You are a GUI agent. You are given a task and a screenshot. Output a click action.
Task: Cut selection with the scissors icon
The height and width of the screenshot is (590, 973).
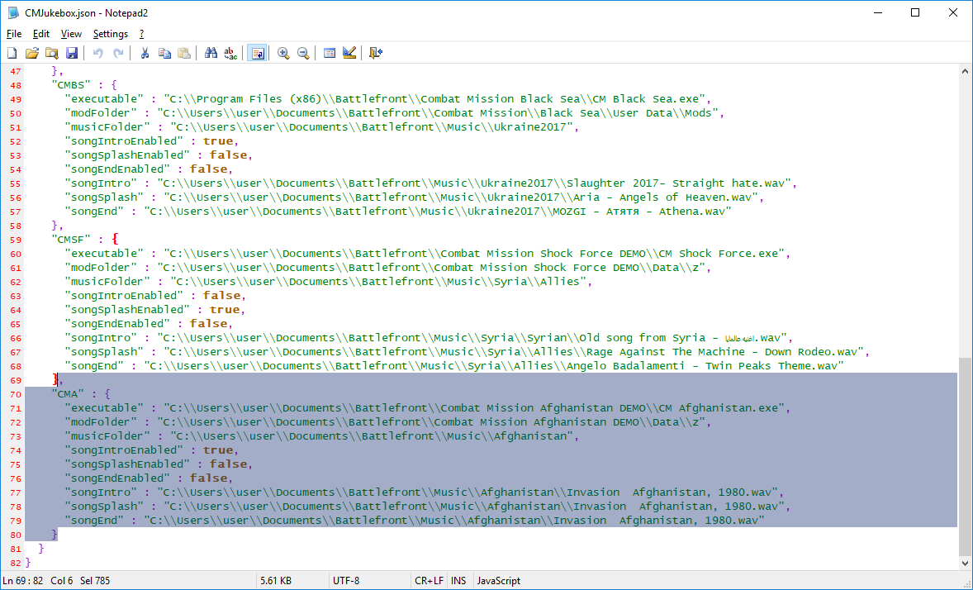[x=145, y=54]
